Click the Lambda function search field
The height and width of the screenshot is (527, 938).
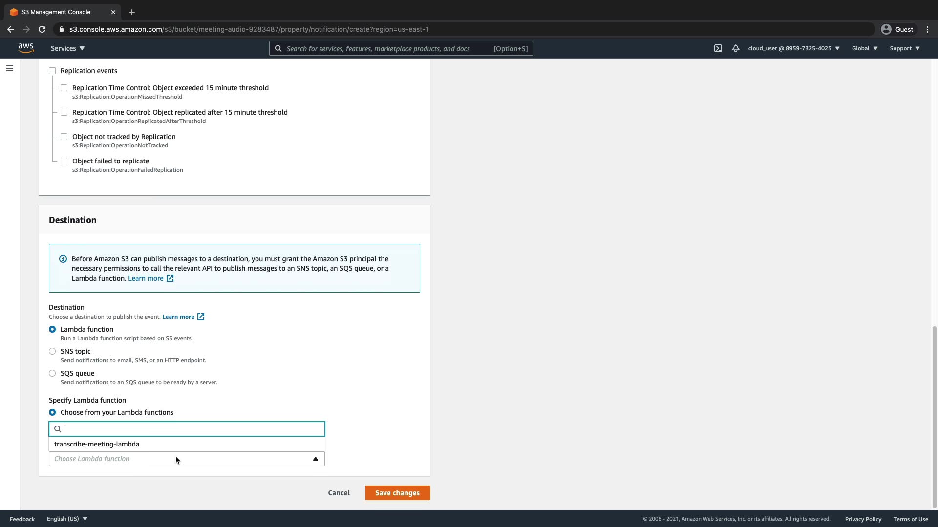click(x=191, y=429)
